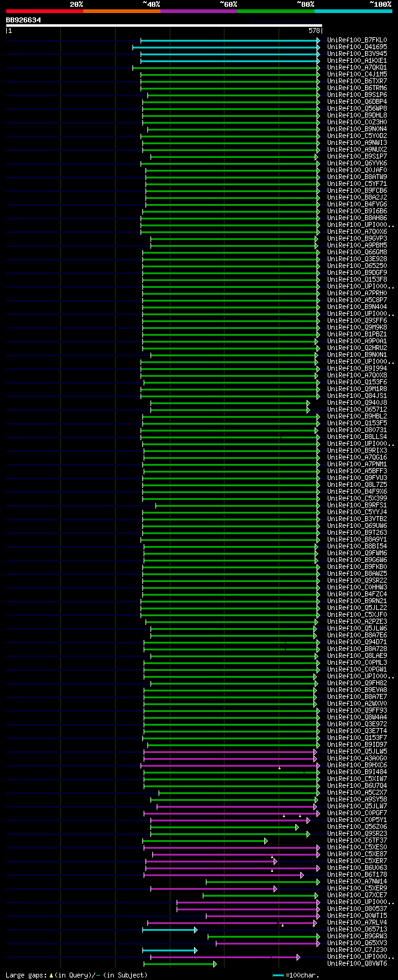Select label UniRef100_C0Z3H0
This screenshot has width=398, height=980.
click(x=357, y=122)
